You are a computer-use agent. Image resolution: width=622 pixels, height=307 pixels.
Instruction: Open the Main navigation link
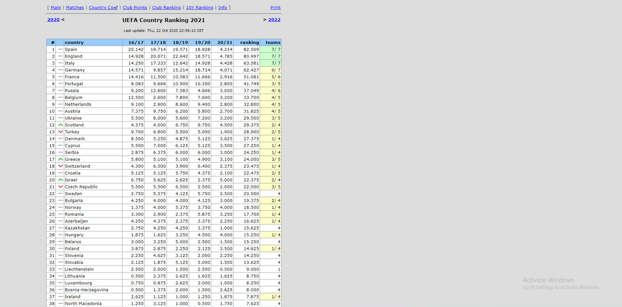click(55, 7)
